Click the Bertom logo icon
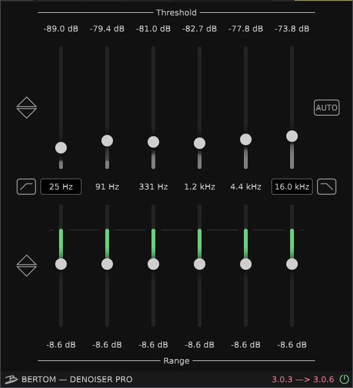The width and height of the screenshot is (353, 388). point(11,380)
